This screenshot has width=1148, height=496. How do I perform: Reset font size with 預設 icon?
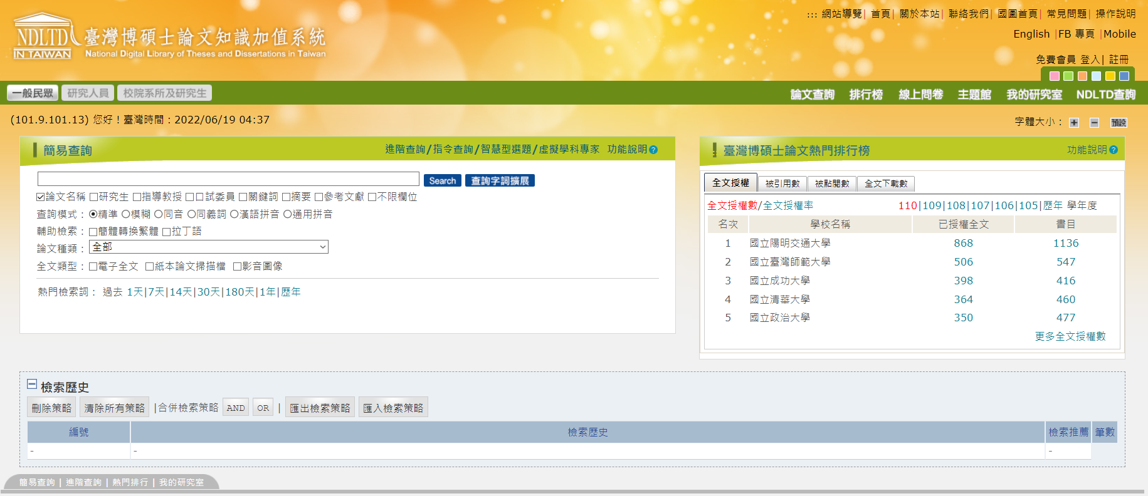tap(1119, 123)
